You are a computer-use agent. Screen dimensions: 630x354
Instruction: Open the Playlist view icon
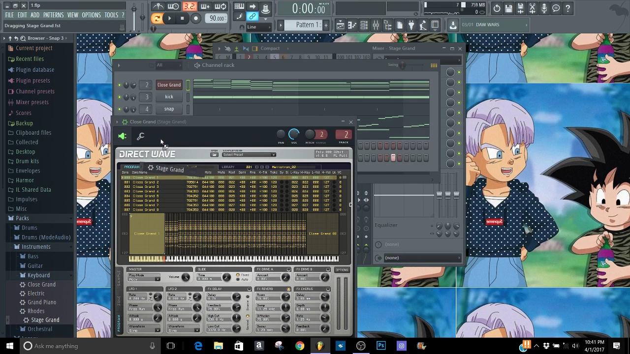[340, 25]
